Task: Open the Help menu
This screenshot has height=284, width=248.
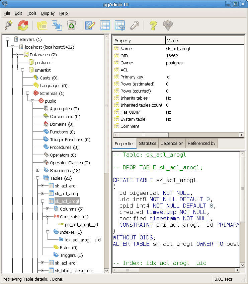Action: [x=64, y=13]
